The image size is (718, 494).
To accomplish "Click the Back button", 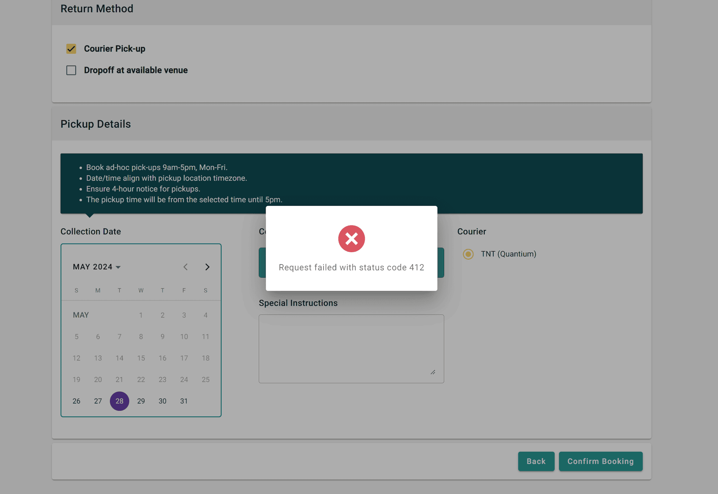I will coord(536,461).
